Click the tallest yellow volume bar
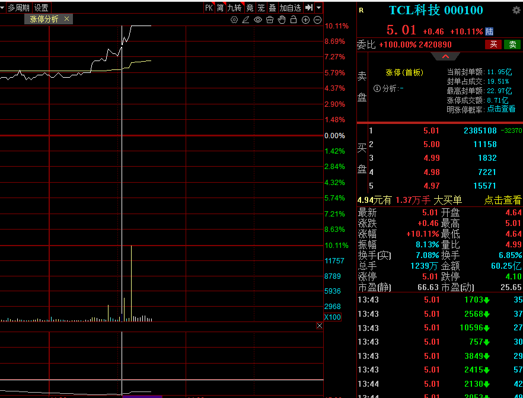The height and width of the screenshot is (398, 523). [132, 284]
